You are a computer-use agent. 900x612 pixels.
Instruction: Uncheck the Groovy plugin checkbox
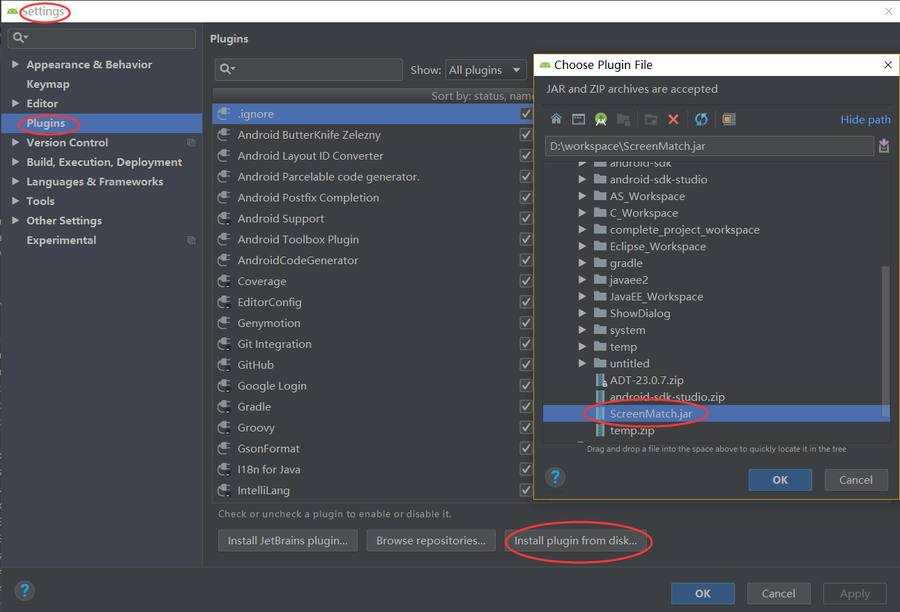(x=526, y=427)
